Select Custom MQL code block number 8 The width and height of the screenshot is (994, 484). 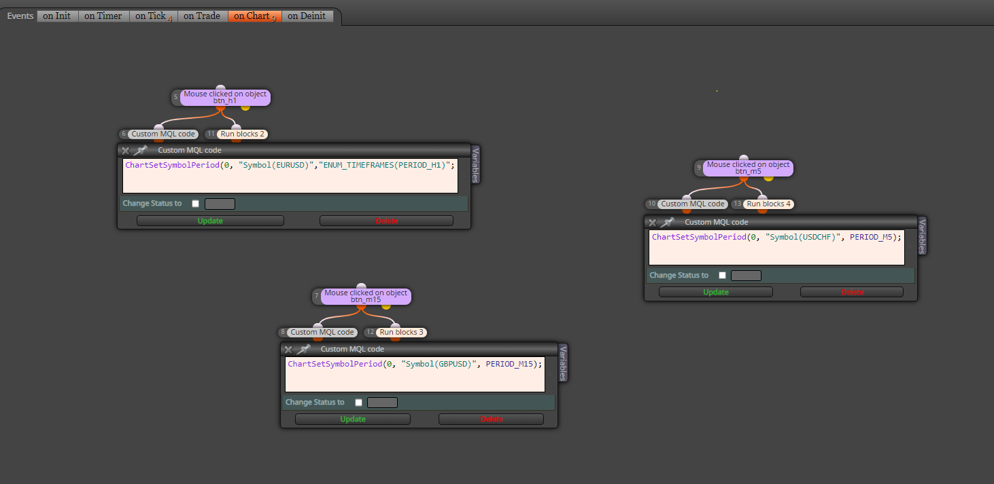click(x=322, y=333)
